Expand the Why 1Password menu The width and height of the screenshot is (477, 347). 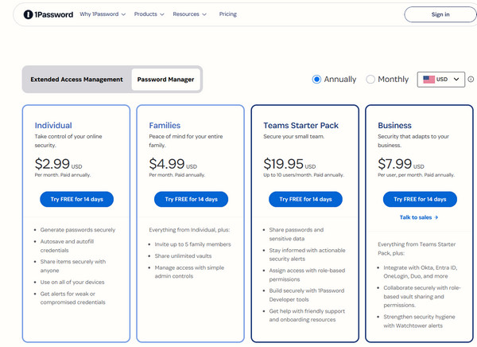coord(104,14)
